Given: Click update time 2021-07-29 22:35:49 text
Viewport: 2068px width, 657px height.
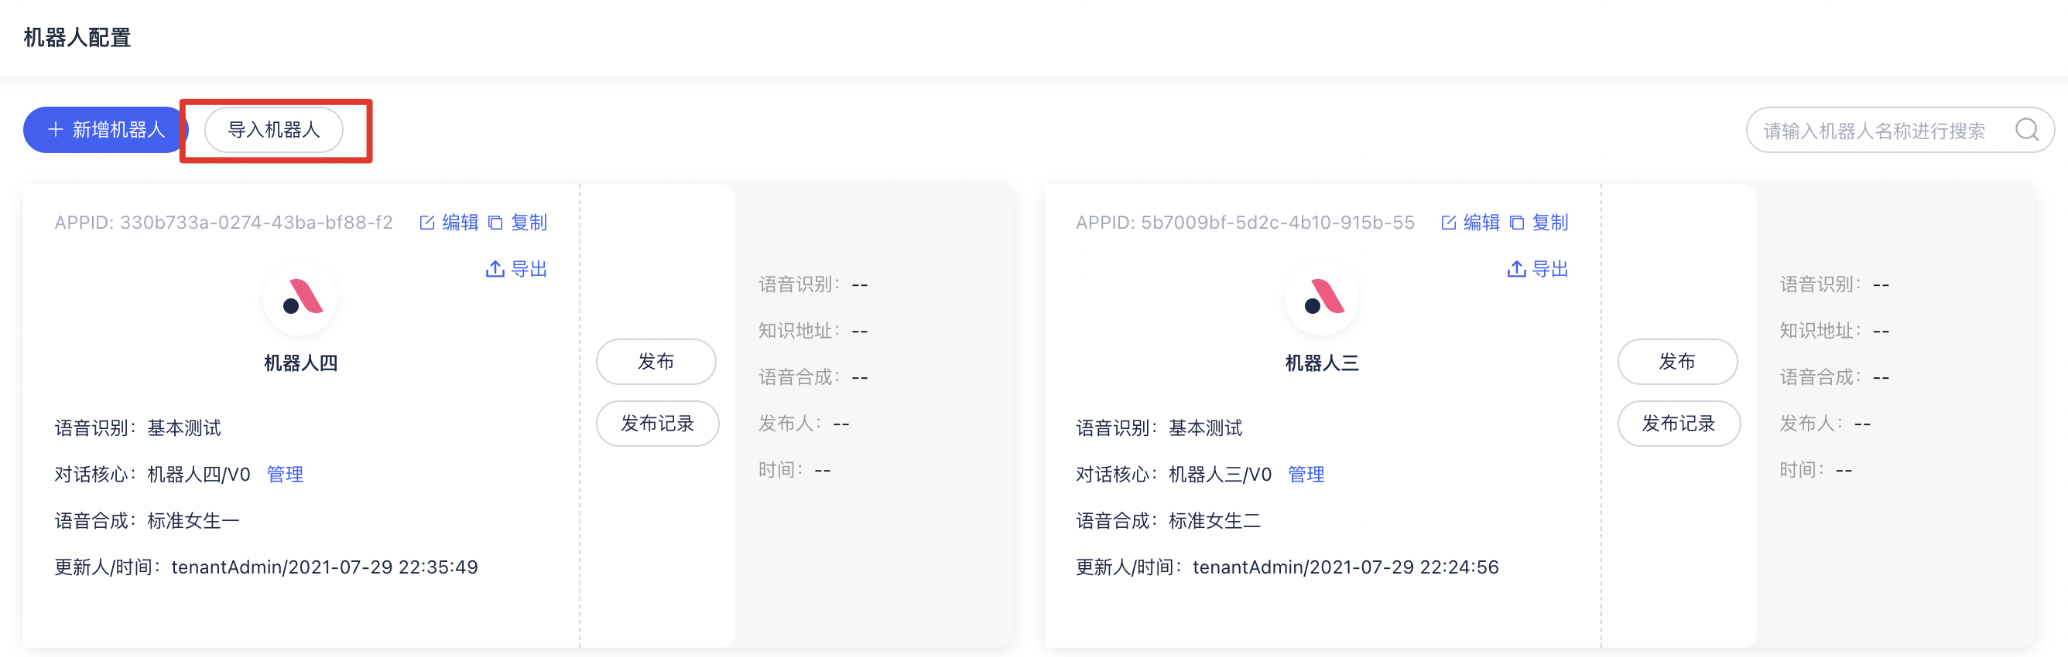Looking at the screenshot, I should pyautogui.click(x=383, y=567).
